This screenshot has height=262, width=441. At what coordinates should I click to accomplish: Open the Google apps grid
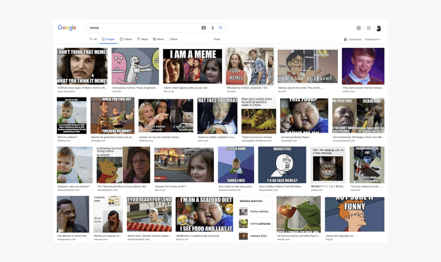pos(369,28)
